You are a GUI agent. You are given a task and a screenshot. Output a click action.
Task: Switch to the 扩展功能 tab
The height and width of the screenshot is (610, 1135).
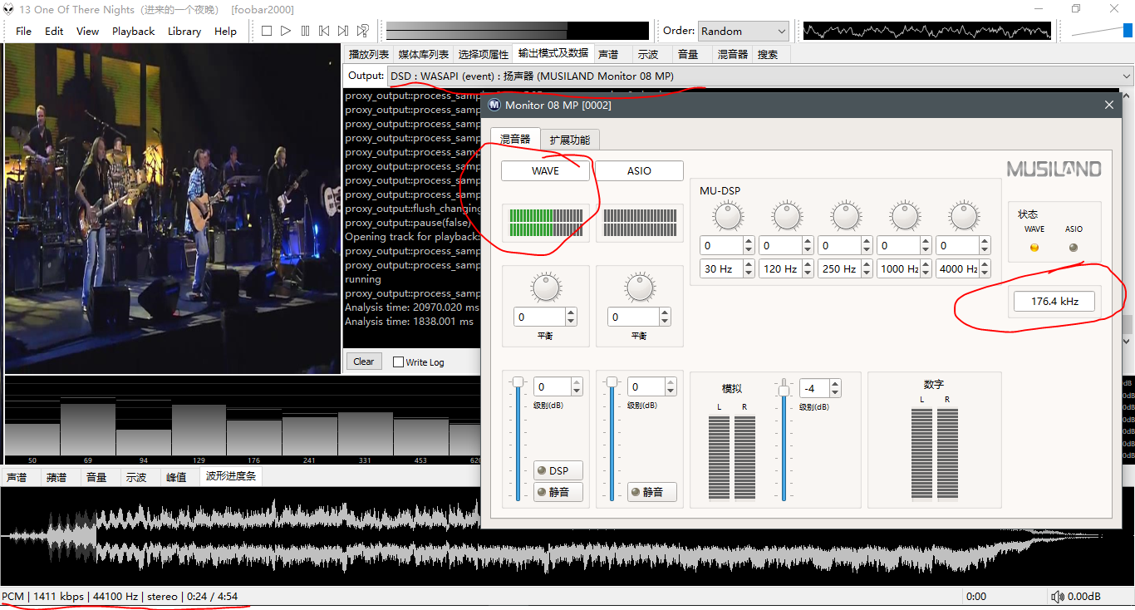[x=569, y=140]
